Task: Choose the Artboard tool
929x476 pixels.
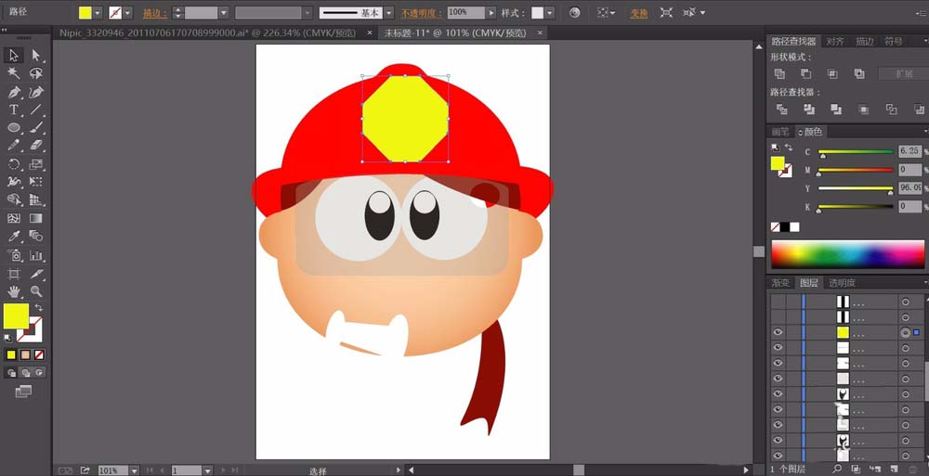Action: pyautogui.click(x=14, y=274)
